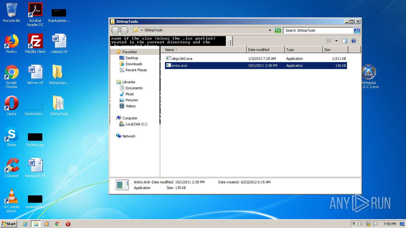Sort files by Type column
Screen dimensions: 406x228
point(304,50)
